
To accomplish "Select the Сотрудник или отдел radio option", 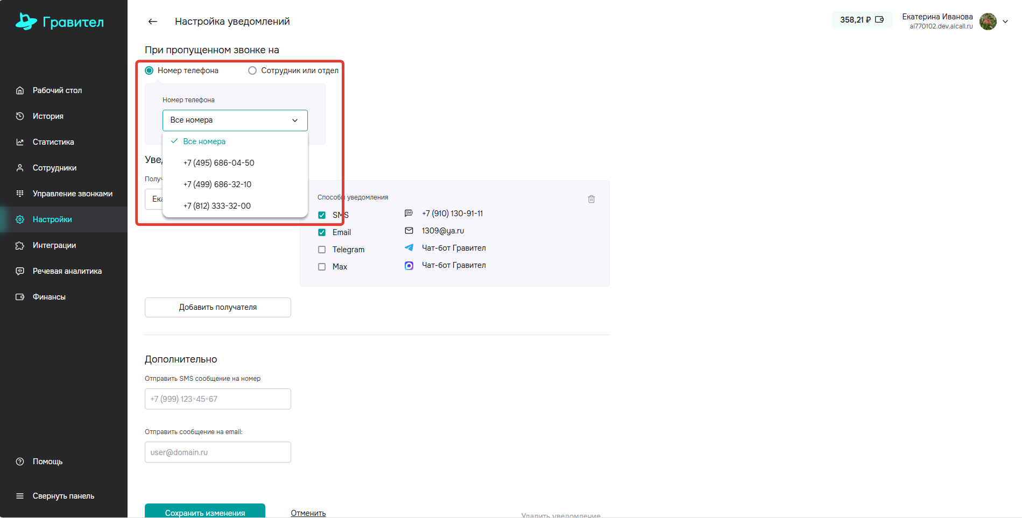I will point(252,70).
